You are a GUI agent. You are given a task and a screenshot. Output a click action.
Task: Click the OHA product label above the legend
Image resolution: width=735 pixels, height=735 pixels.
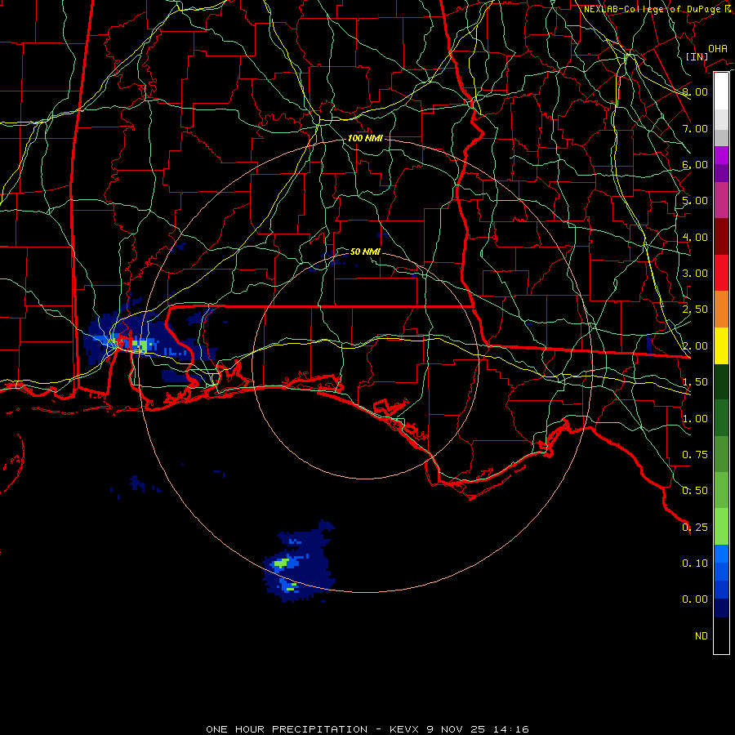pos(718,48)
